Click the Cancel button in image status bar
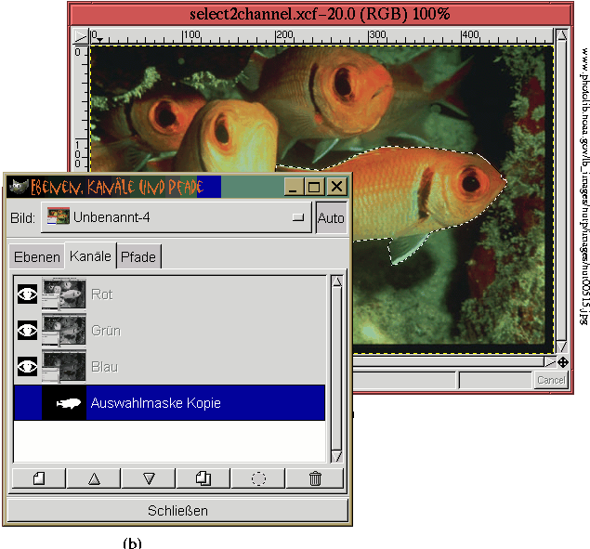Screen dimensions: 590x549 tap(550, 380)
